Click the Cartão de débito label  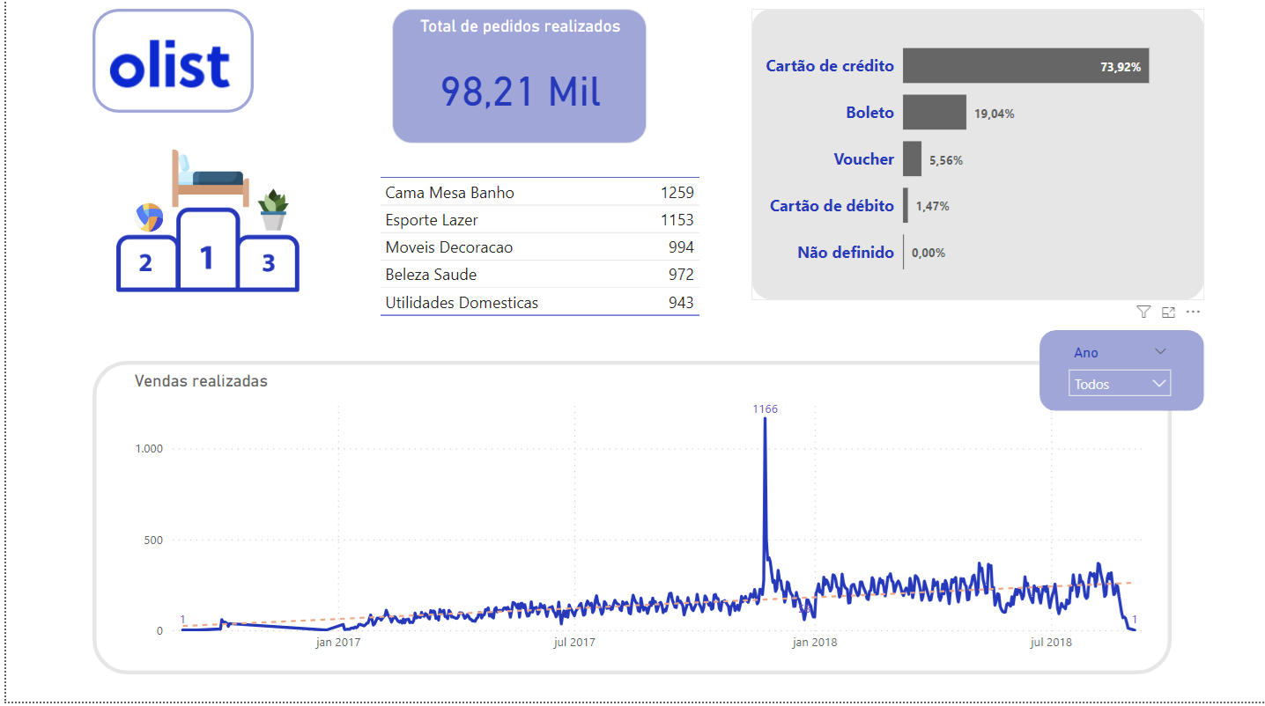pyautogui.click(x=832, y=206)
